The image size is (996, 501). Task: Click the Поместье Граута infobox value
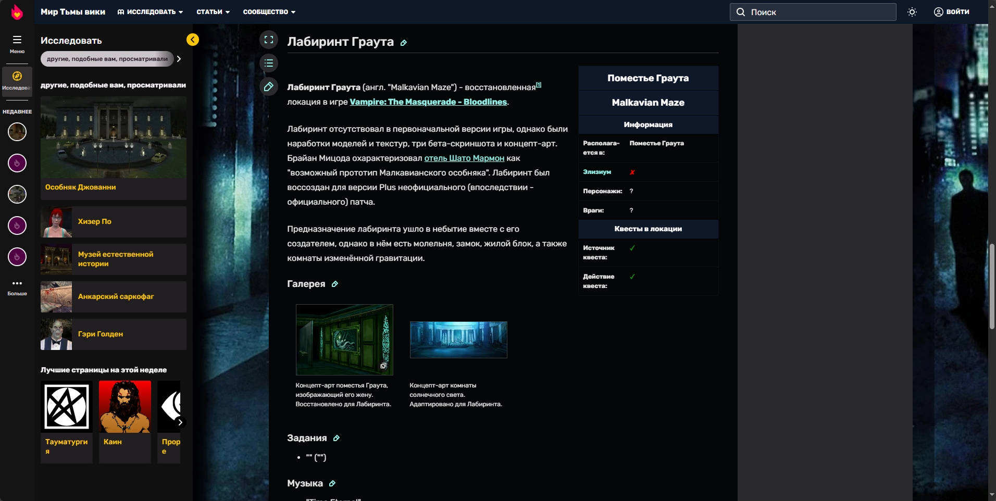tap(657, 143)
